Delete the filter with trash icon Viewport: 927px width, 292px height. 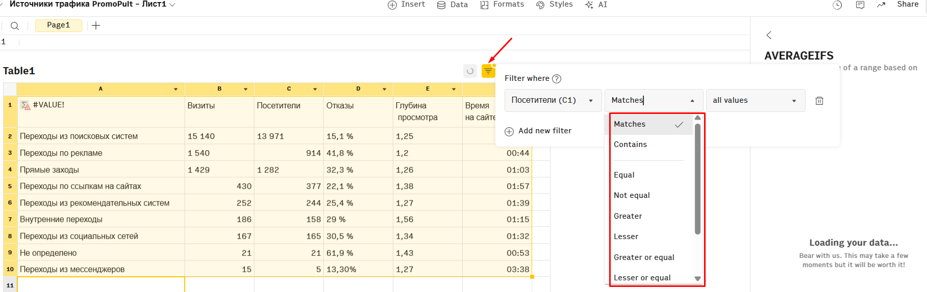tap(819, 101)
